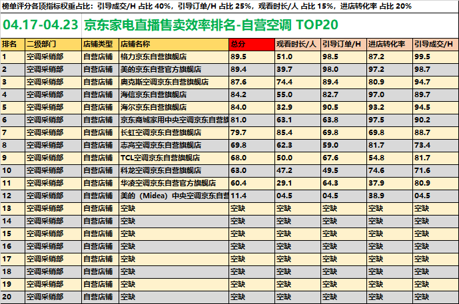Select the 排名 column header
The width and height of the screenshot is (459, 304).
(13, 44)
